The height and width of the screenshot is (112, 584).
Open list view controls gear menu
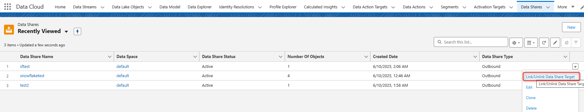coord(516,43)
